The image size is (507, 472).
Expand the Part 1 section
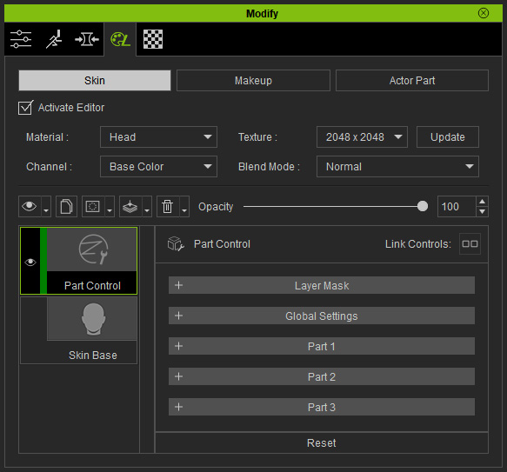pos(322,346)
